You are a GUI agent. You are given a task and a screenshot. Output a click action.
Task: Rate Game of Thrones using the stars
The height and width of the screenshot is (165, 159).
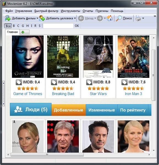pos(28,88)
